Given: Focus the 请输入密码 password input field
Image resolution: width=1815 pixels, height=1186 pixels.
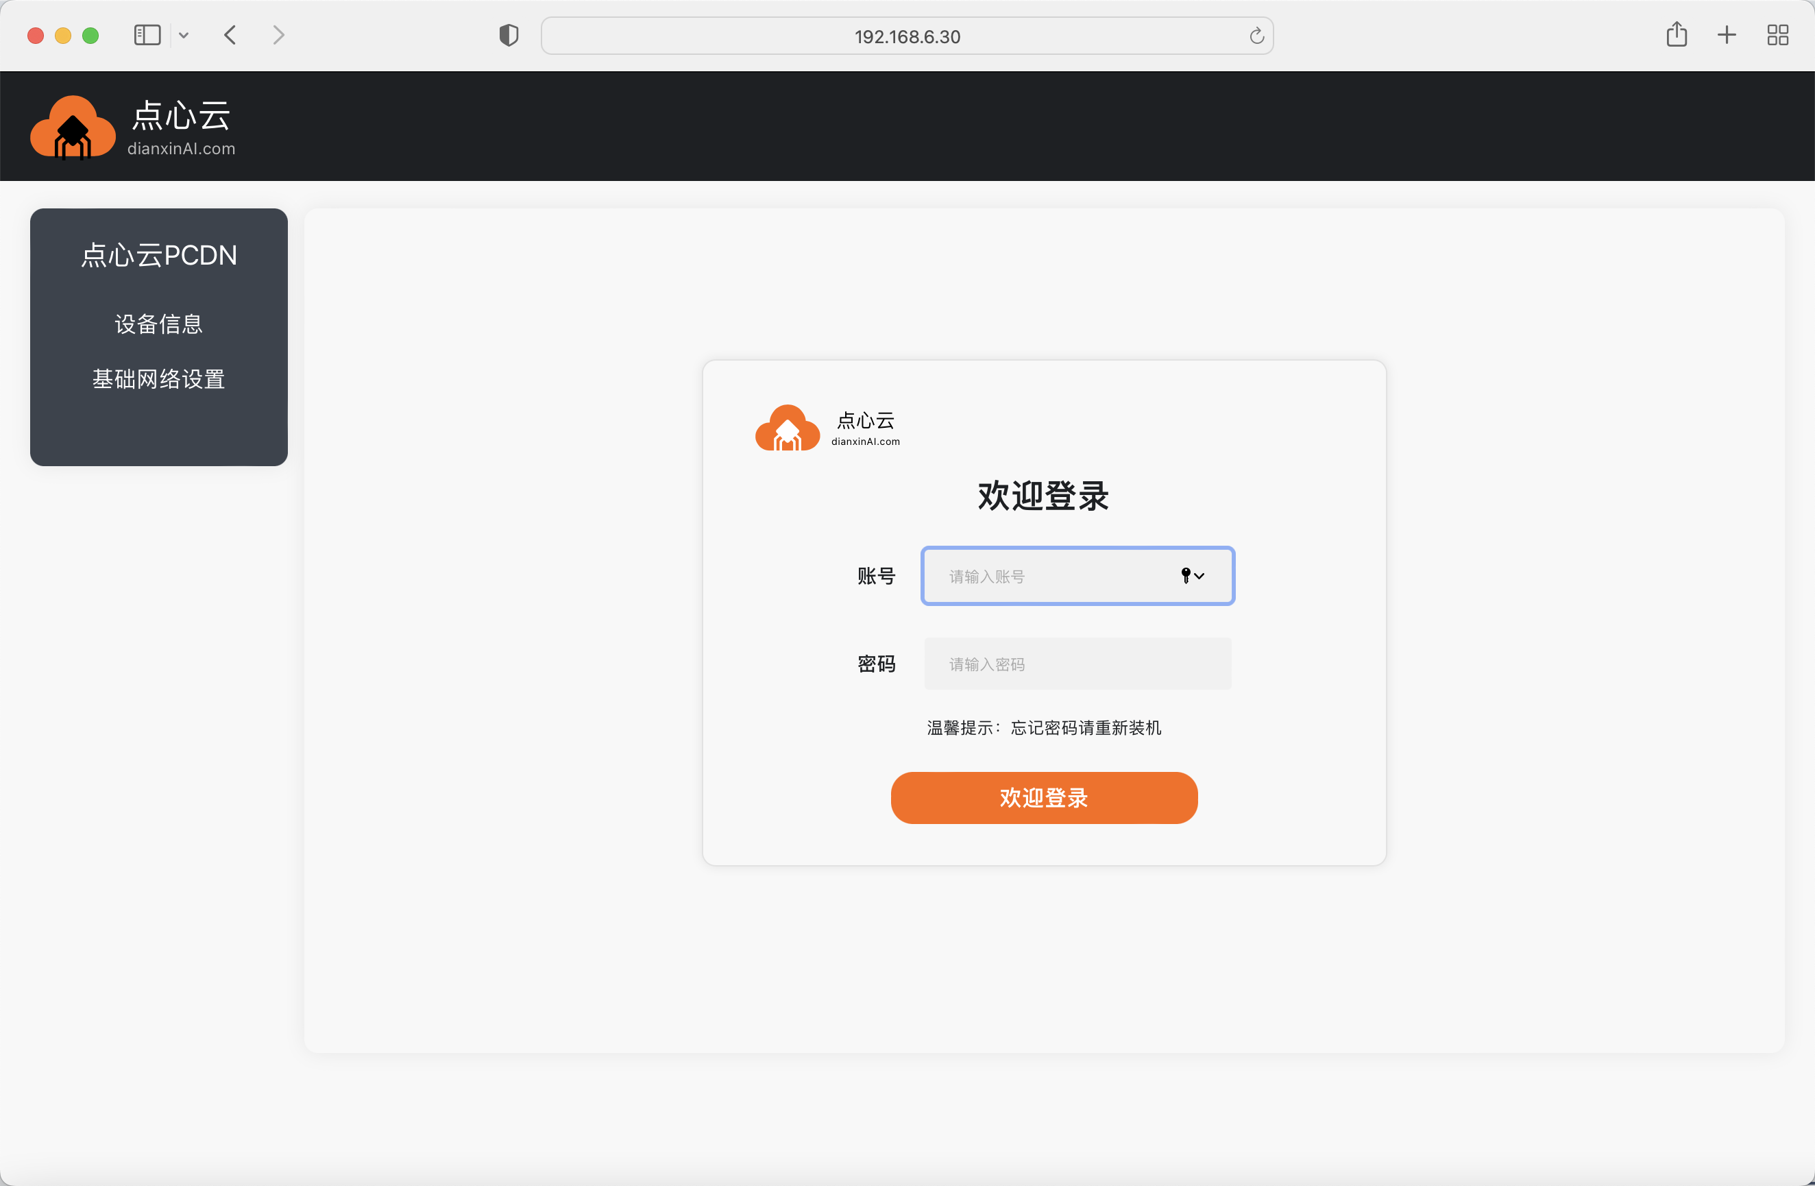Looking at the screenshot, I should (x=1077, y=664).
